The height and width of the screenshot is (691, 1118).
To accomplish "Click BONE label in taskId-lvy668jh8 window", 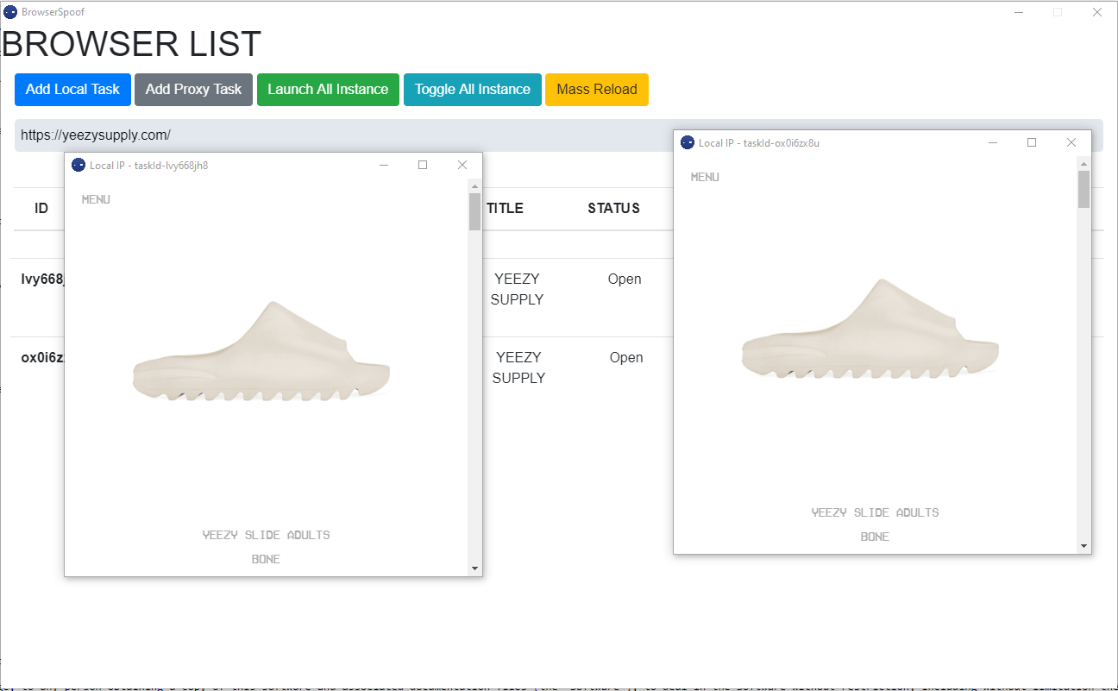I will click(266, 559).
